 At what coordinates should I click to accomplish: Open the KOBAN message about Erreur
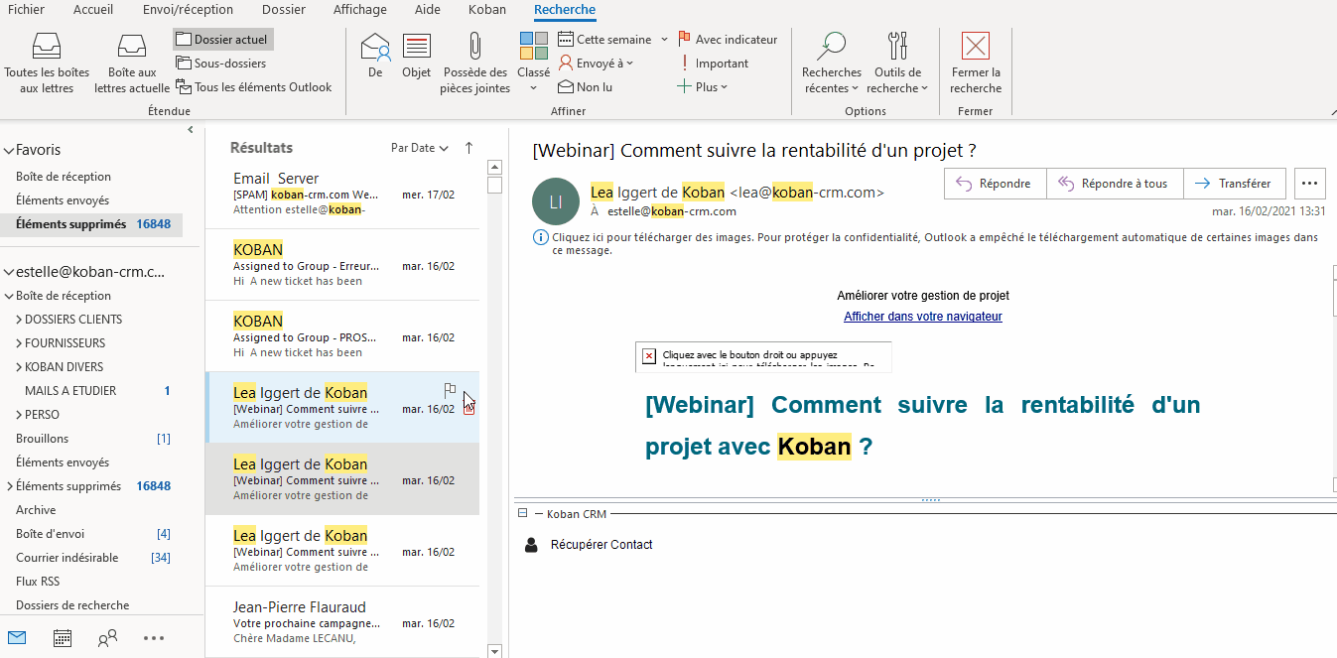(342, 265)
